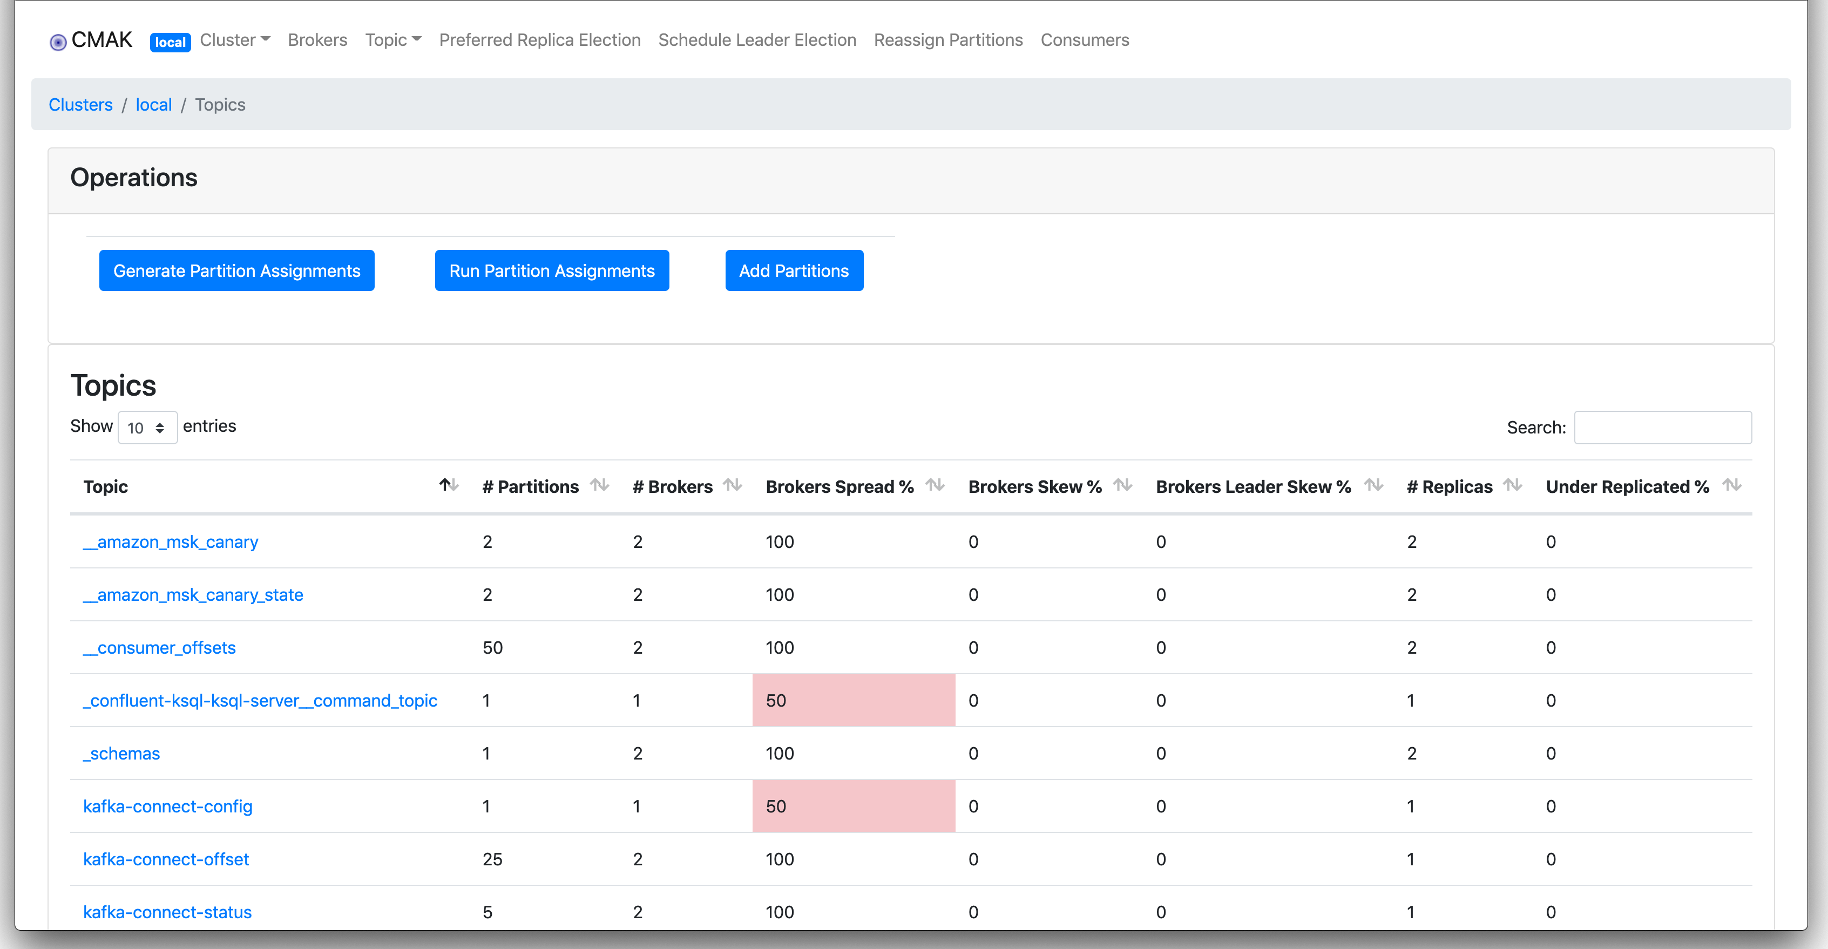Sort by # Partitions sort icon
Image resolution: width=1828 pixels, height=949 pixels.
point(600,485)
